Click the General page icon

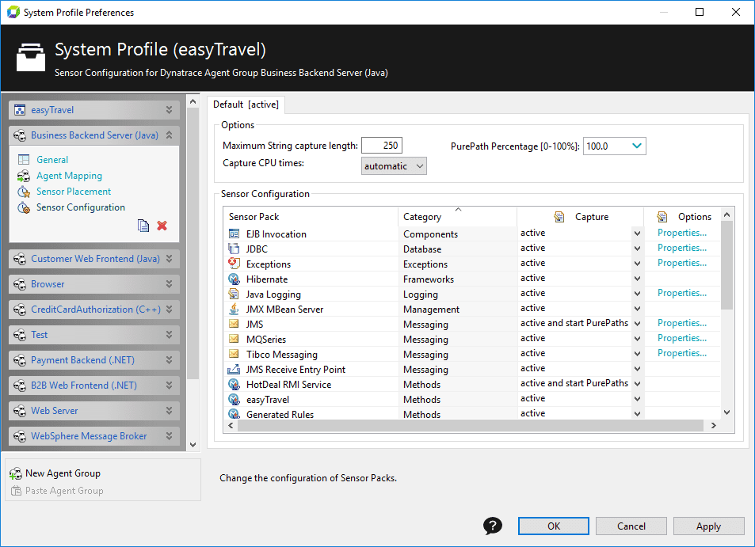coord(24,159)
